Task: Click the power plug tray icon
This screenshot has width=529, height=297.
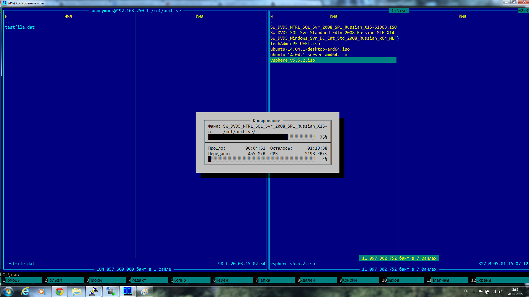Action: (487, 291)
